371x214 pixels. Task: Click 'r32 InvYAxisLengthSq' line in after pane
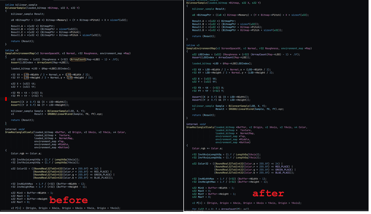226,158
